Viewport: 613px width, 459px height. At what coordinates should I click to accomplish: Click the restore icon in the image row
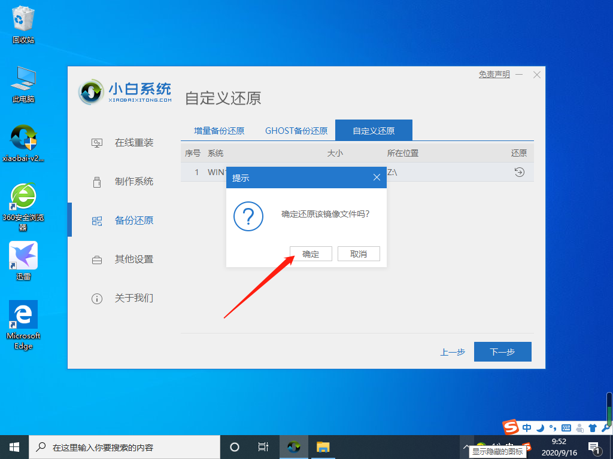(x=519, y=172)
